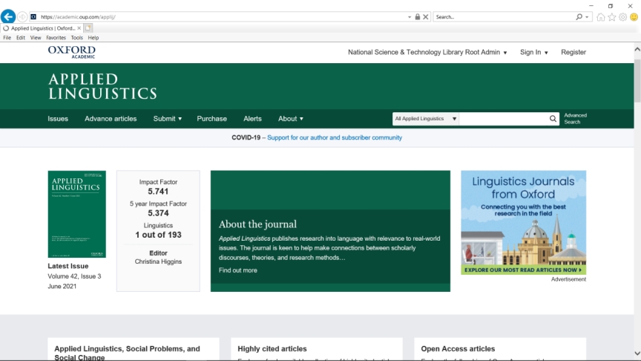Open browser settings gear icon

click(x=623, y=17)
